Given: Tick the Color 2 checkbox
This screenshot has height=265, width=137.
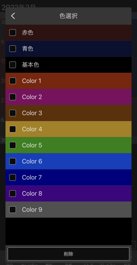Looking at the screenshot, I should tap(13, 97).
